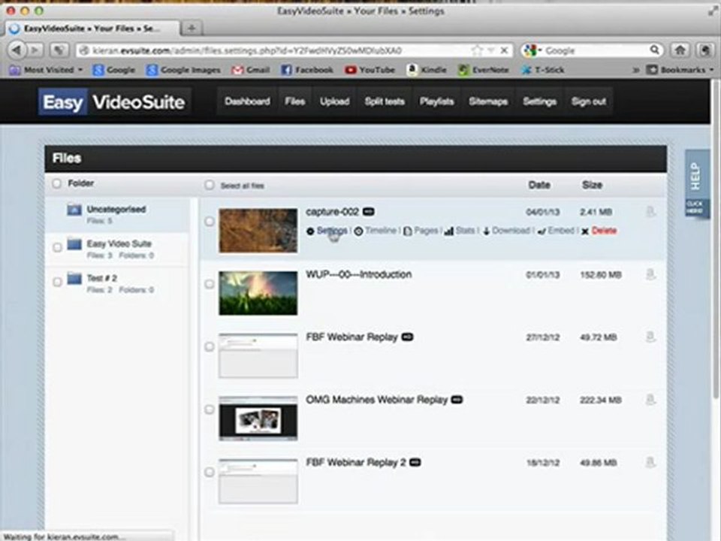Tick the OMG Machines Webinar Replay checkbox
This screenshot has width=721, height=541.
pos(210,410)
